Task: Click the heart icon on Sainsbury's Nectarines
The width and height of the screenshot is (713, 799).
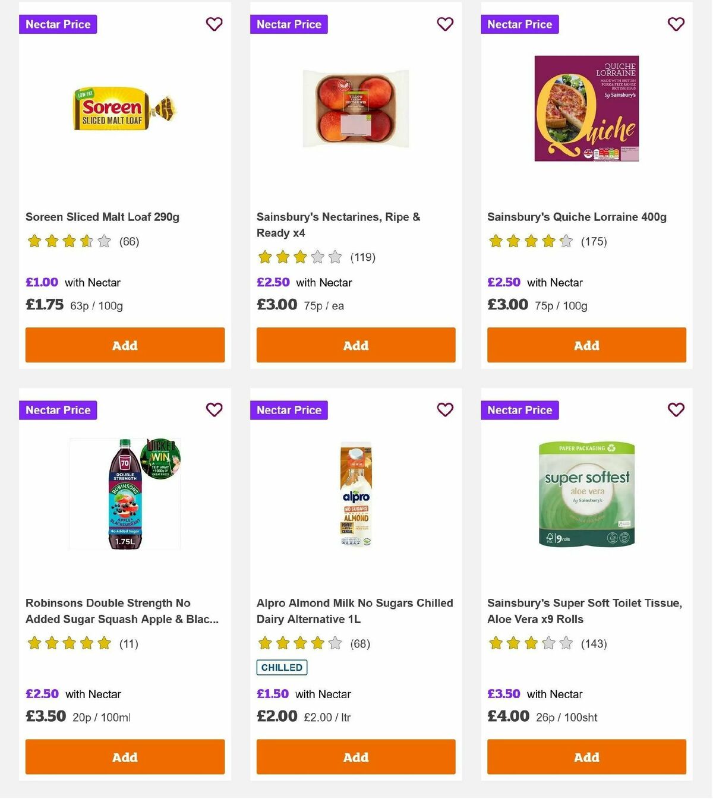Action: point(445,24)
